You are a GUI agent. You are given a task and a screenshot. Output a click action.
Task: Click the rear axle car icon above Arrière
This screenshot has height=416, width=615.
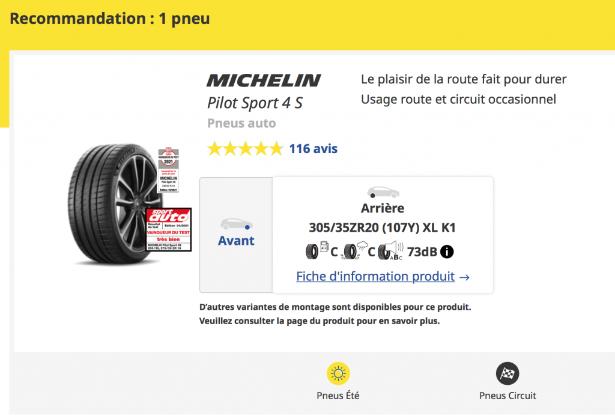click(383, 192)
